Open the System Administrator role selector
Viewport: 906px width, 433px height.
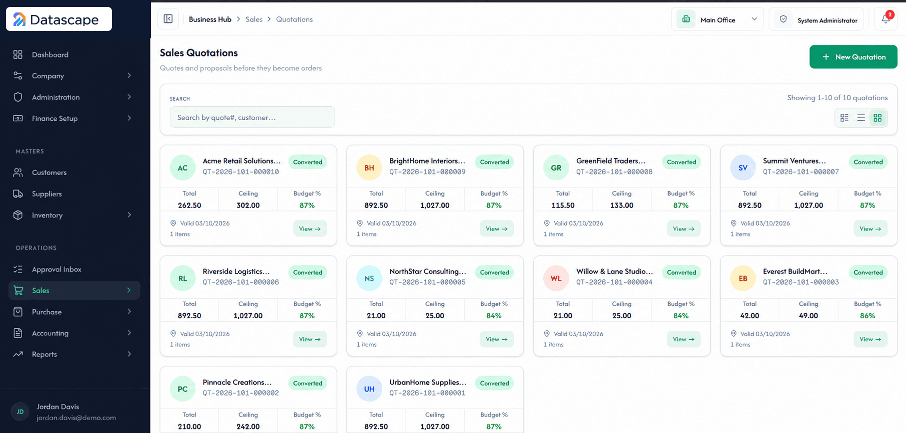pyautogui.click(x=816, y=19)
